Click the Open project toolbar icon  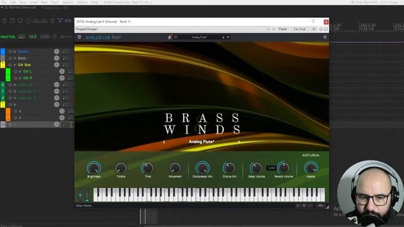13,21
